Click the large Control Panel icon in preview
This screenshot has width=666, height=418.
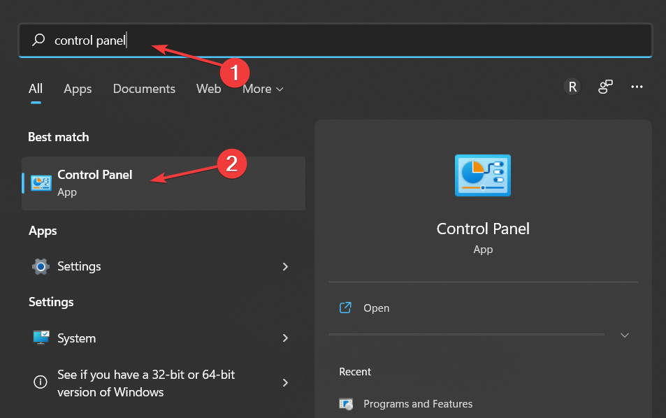pos(482,175)
